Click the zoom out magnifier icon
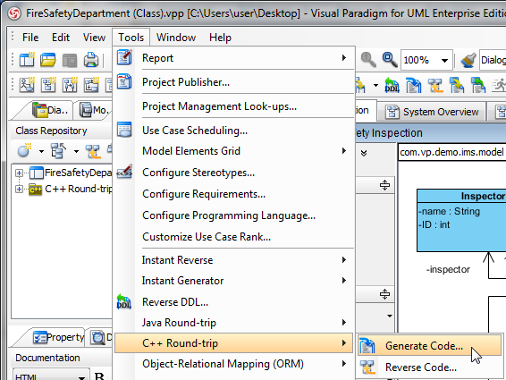Viewport: 506px width, 380px height. tap(368, 60)
